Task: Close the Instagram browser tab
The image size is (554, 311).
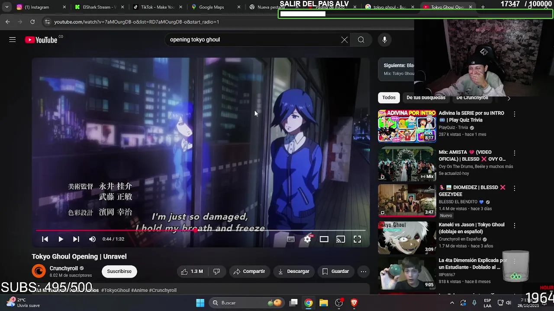Action: pos(64,7)
